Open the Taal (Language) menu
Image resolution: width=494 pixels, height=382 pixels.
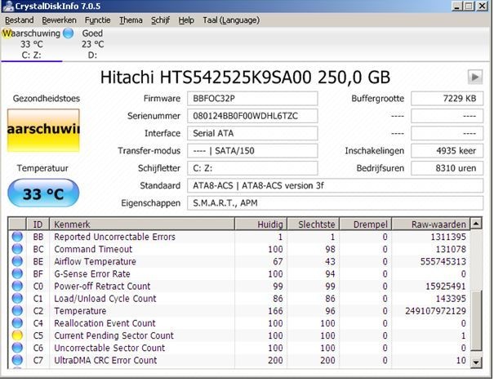[x=231, y=20]
